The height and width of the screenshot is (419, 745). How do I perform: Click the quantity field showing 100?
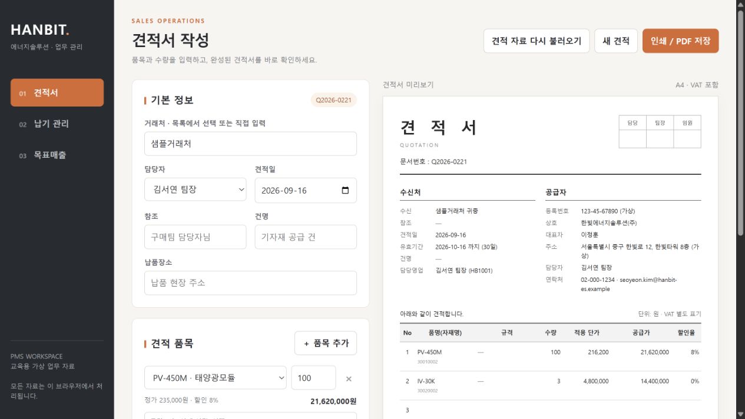pos(314,378)
